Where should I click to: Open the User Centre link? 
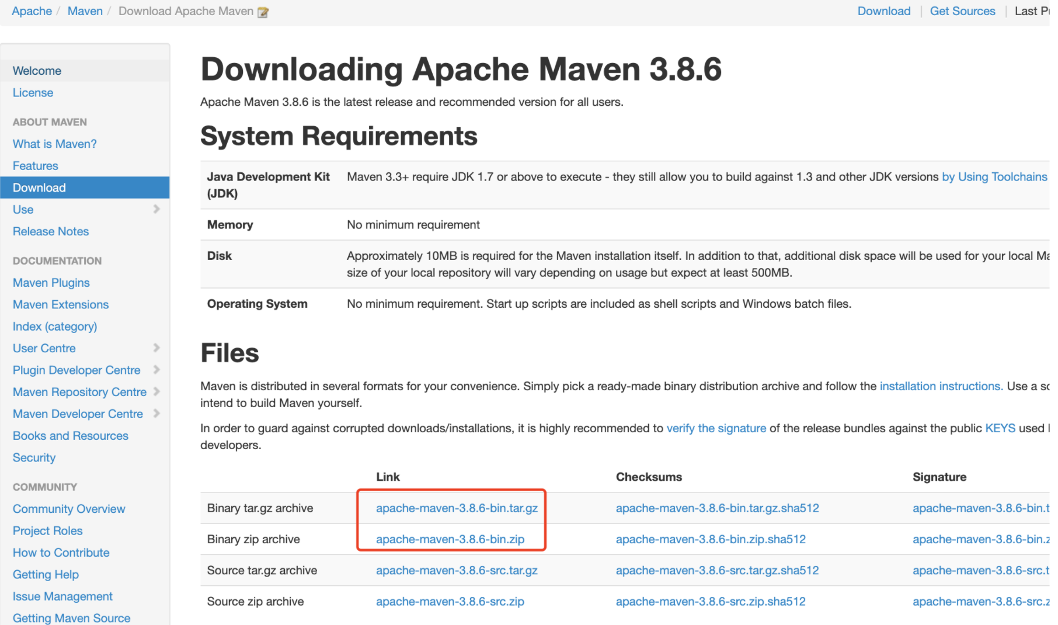(44, 348)
